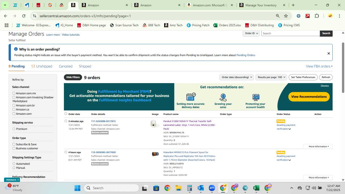The height and width of the screenshot is (194, 345).
Task: Open Windows Start menu
Action: [x=77, y=188]
